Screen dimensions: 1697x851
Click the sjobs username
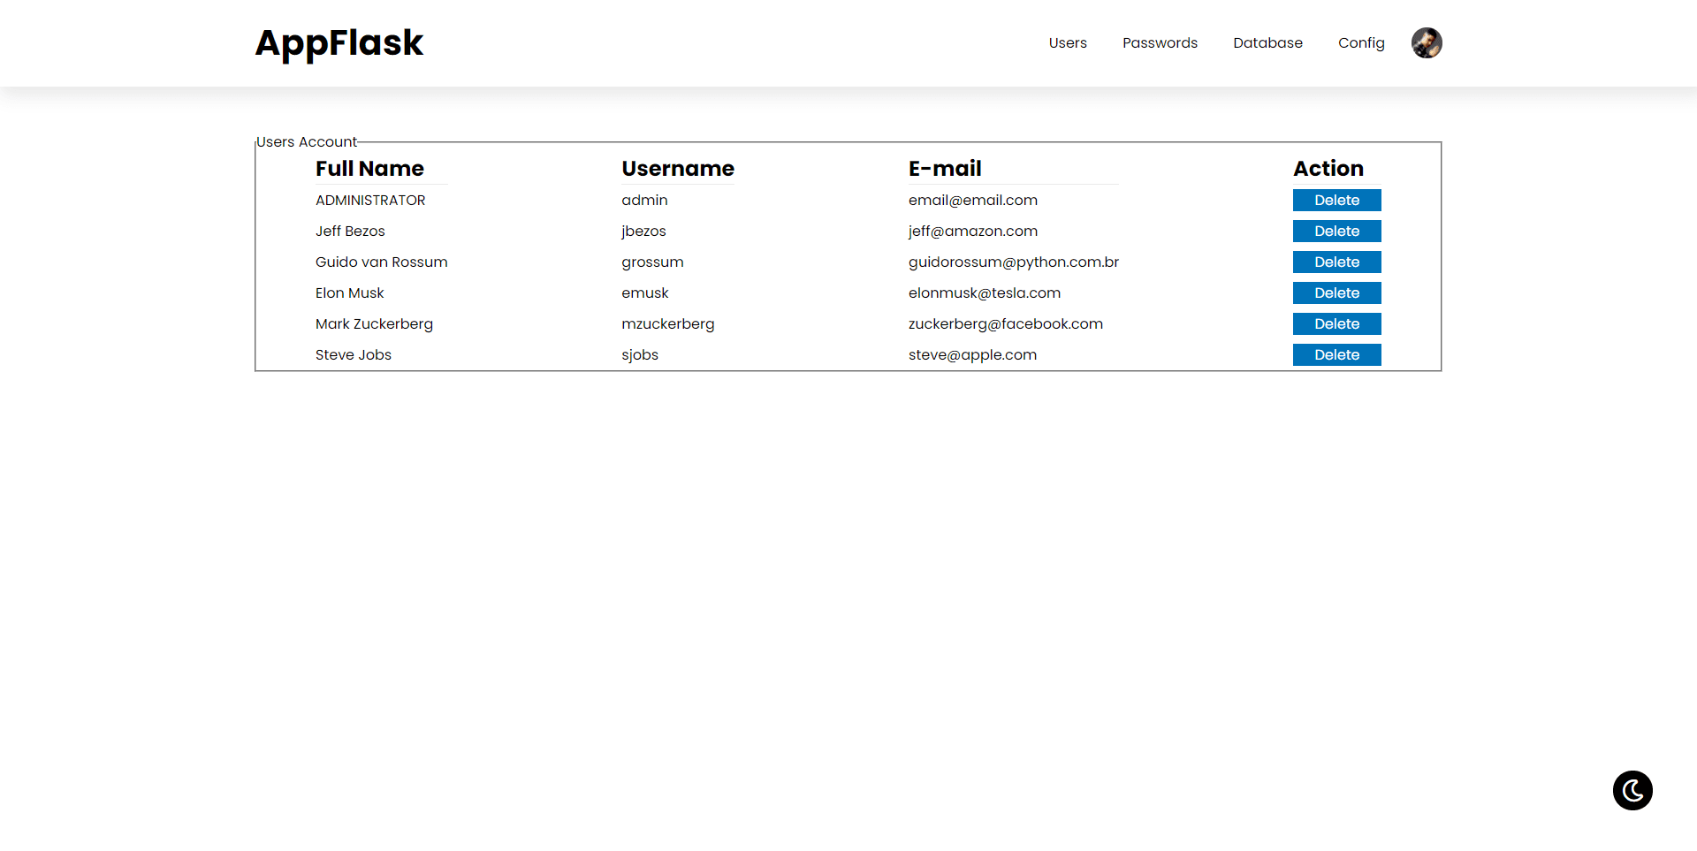(x=640, y=355)
